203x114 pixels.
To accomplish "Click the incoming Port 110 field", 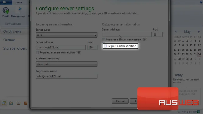I will [x=92, y=47].
